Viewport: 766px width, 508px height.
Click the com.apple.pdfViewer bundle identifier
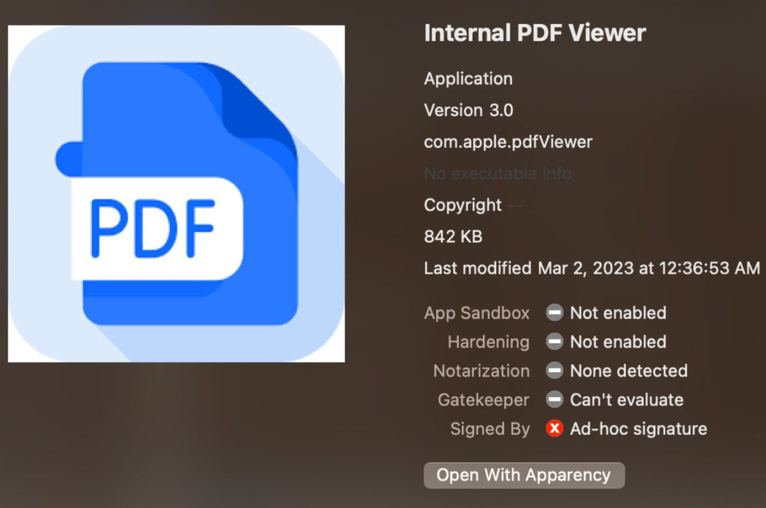[508, 142]
